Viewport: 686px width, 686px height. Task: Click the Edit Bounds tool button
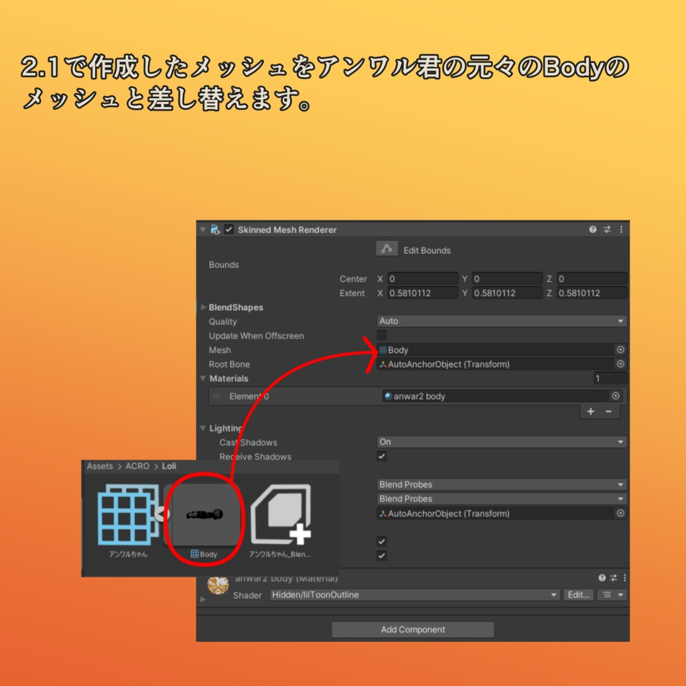pos(387,249)
